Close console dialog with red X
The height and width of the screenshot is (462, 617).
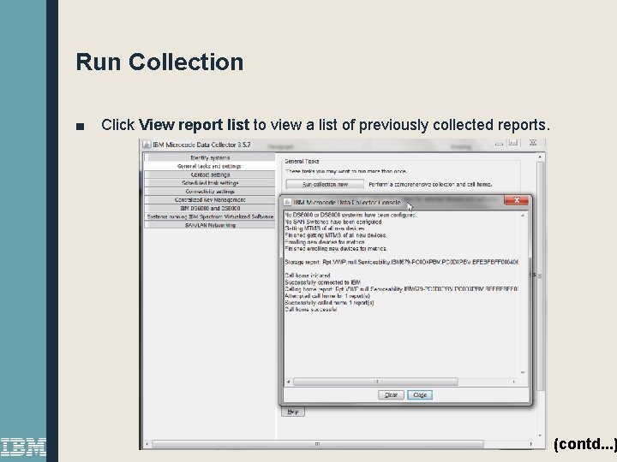[x=517, y=200]
